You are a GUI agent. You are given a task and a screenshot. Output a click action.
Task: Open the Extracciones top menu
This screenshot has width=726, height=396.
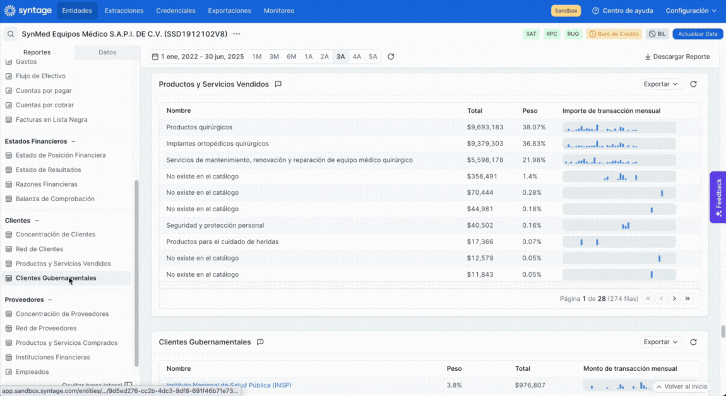pos(124,11)
